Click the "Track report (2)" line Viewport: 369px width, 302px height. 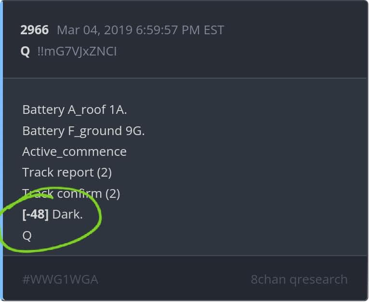[67, 172]
